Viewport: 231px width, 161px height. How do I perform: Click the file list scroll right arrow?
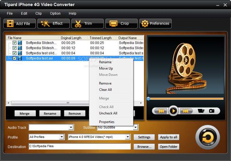point(141,103)
